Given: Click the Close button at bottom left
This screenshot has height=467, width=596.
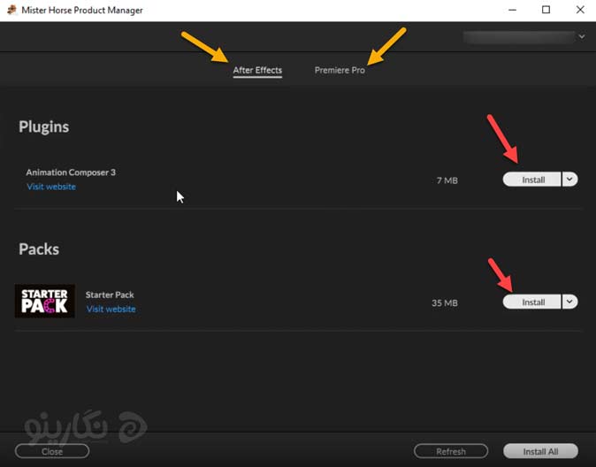Looking at the screenshot, I should tap(52, 451).
